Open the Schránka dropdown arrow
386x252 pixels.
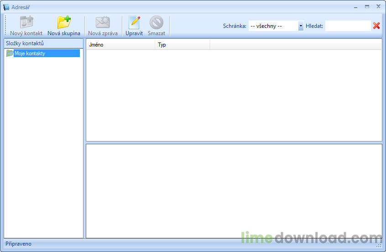pyautogui.click(x=301, y=26)
